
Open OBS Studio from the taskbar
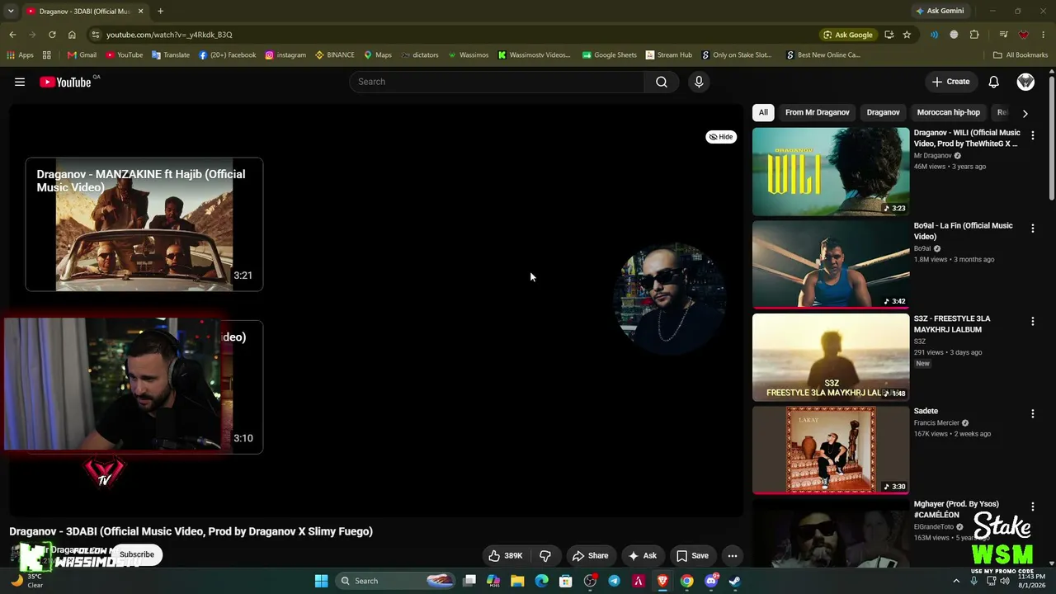pos(590,581)
